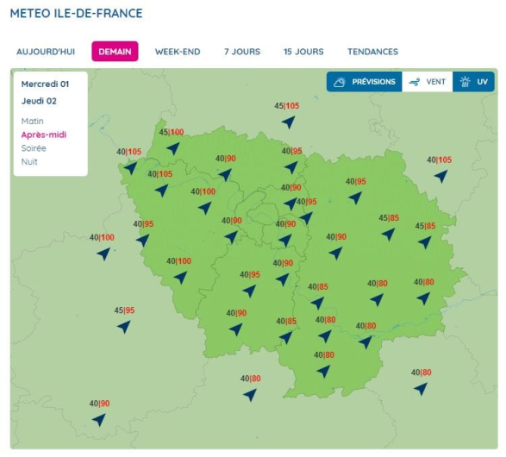Select the Soirée time period
This screenshot has width=506, height=457.
pos(34,148)
